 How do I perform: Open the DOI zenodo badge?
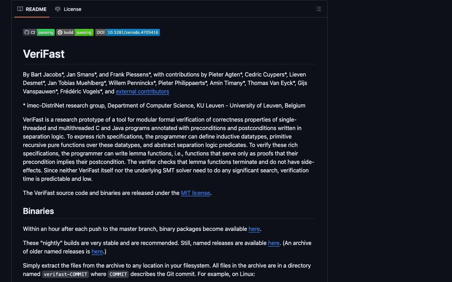pos(127,32)
